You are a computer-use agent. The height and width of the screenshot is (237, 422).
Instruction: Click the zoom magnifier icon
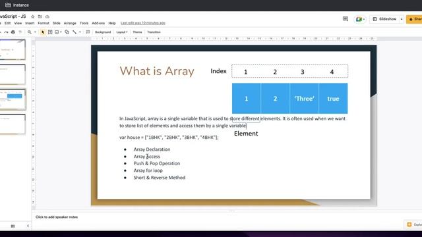pos(29,32)
